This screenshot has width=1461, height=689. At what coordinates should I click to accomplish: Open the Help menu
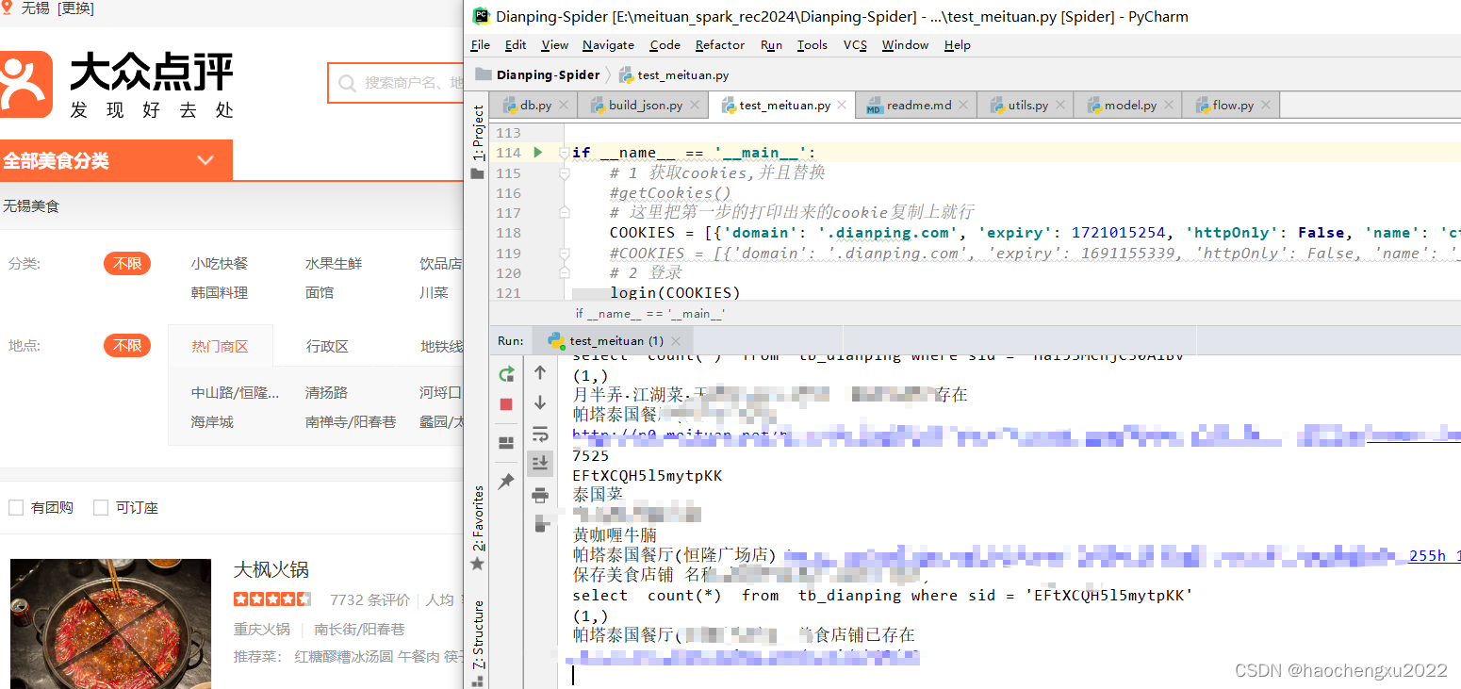(957, 44)
